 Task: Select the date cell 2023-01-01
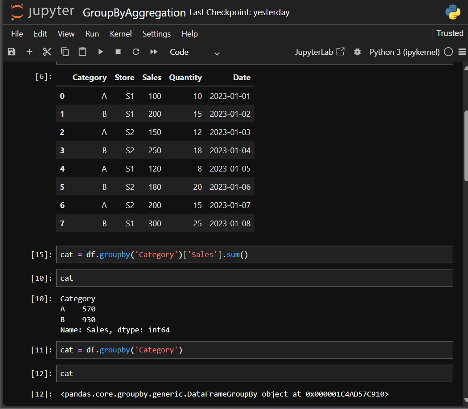230,96
